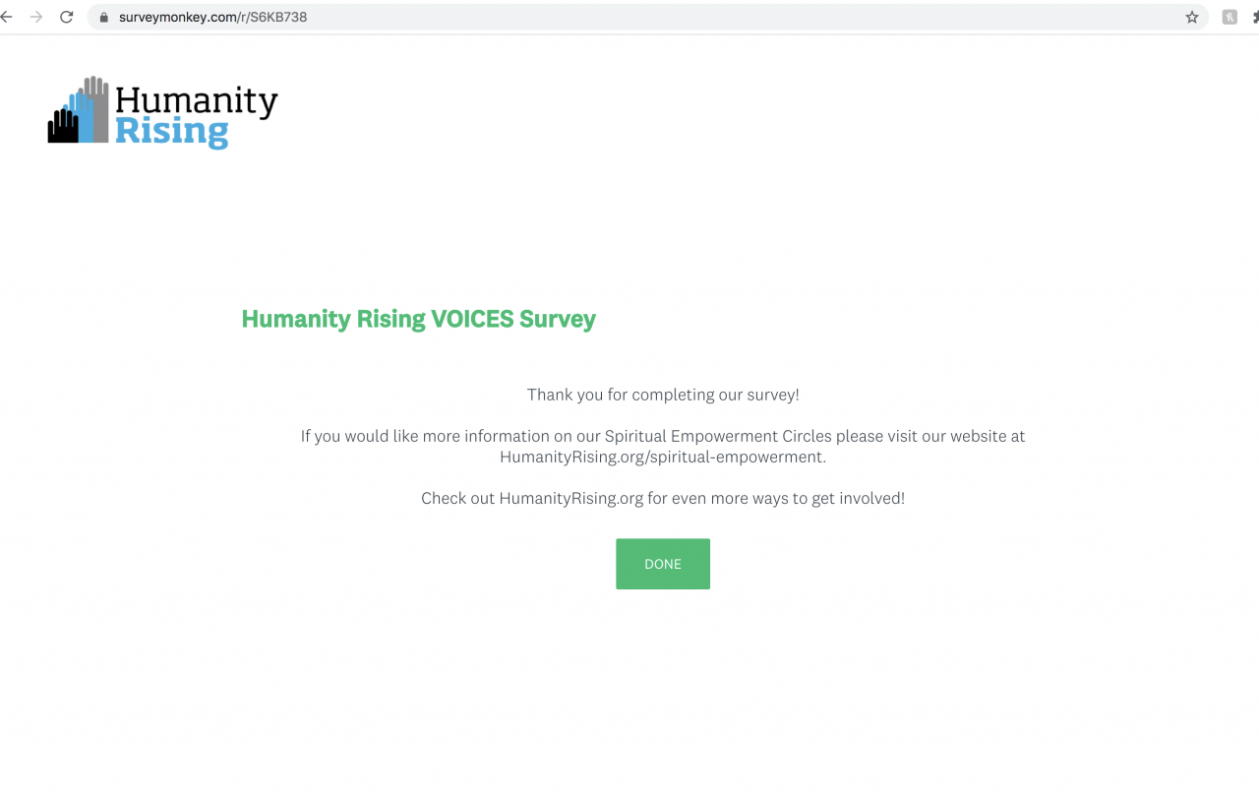Bookmark this page with the star icon
This screenshot has width=1259, height=798.
[1192, 17]
